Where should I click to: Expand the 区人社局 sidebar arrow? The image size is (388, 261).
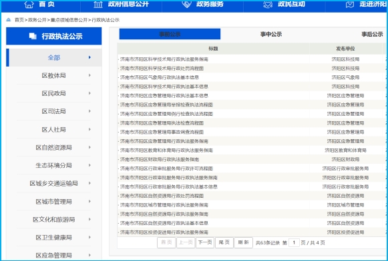(89, 129)
